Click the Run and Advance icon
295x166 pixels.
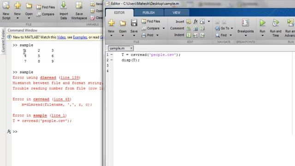point(290,23)
